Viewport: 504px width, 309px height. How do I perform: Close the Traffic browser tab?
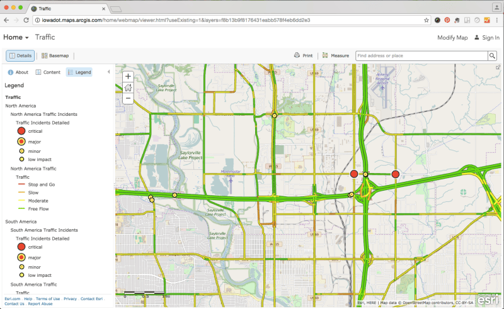pos(103,9)
